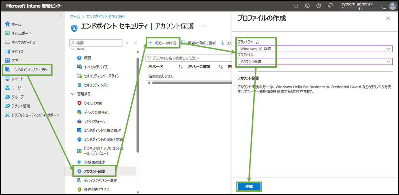Open デバイス in left navigation
Image resolution: width=399 pixels, height=195 pixels.
coord(14,52)
